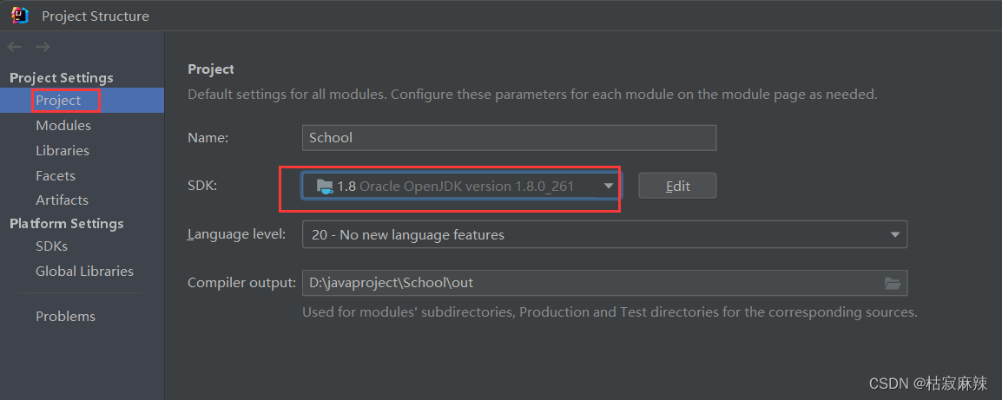The width and height of the screenshot is (1002, 400).
Task: Open the Artifacts section
Action: pos(62,200)
